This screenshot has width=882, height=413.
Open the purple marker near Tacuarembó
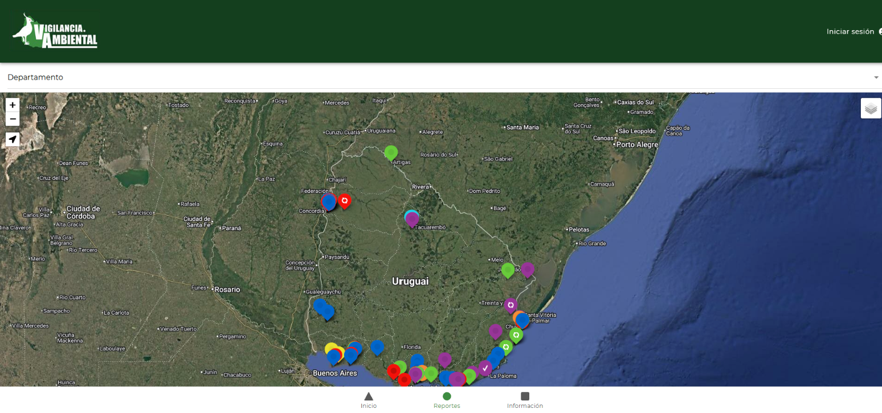[412, 220]
